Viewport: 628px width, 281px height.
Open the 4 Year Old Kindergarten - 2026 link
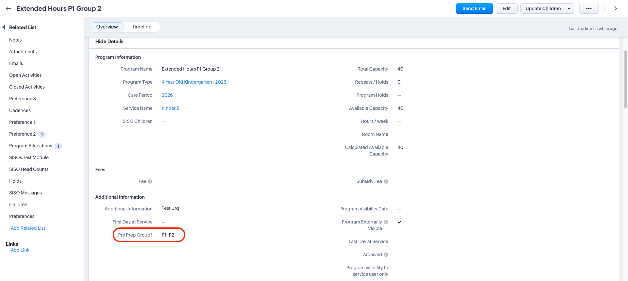click(194, 82)
